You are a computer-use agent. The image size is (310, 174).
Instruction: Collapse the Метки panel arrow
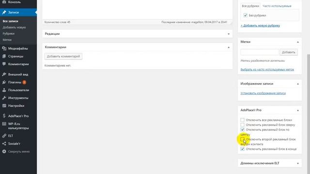pos(298,42)
